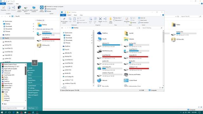The image size is (203, 114).
Task: Click Back in the Start menu programs list
Action: (x=4, y=104)
